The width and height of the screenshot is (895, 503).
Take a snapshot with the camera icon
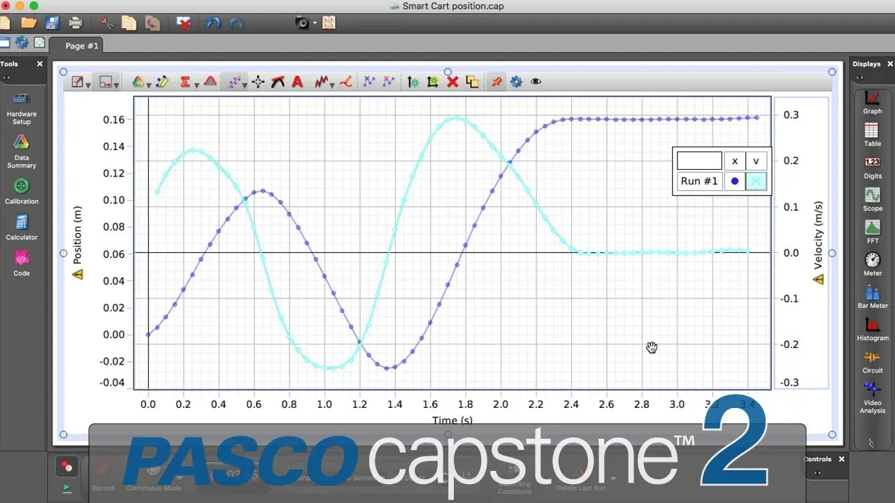[302, 23]
